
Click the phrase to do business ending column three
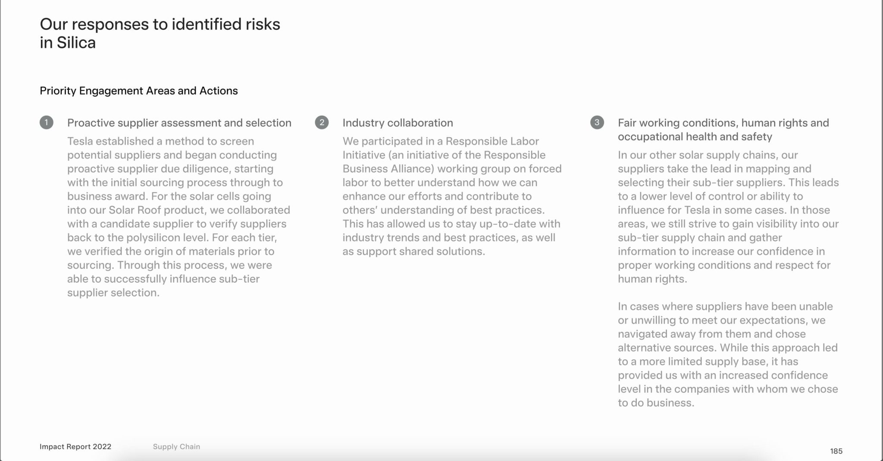[656, 403]
